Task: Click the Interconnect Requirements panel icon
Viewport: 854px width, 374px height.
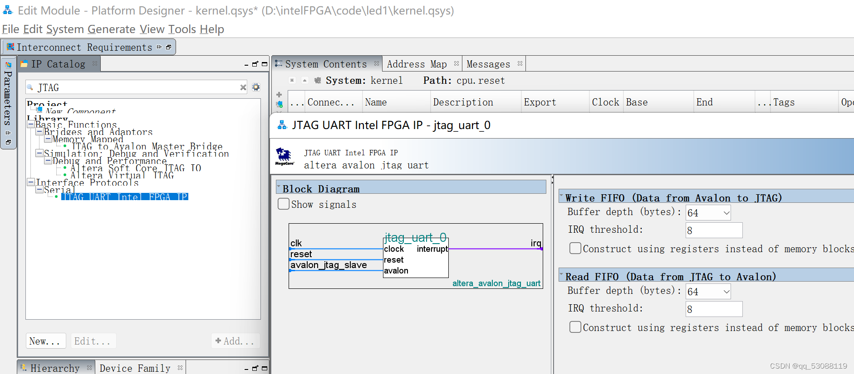Action: tap(10, 47)
